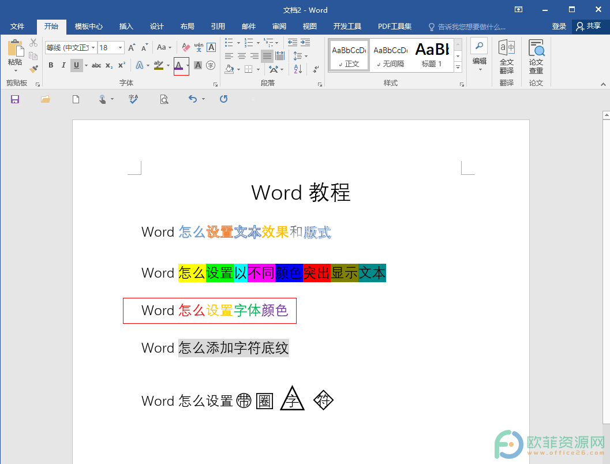Center the paragraph
Screen dimensions: 610x464
tap(242, 56)
